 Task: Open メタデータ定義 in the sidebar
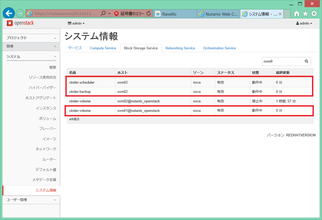pos(44,180)
